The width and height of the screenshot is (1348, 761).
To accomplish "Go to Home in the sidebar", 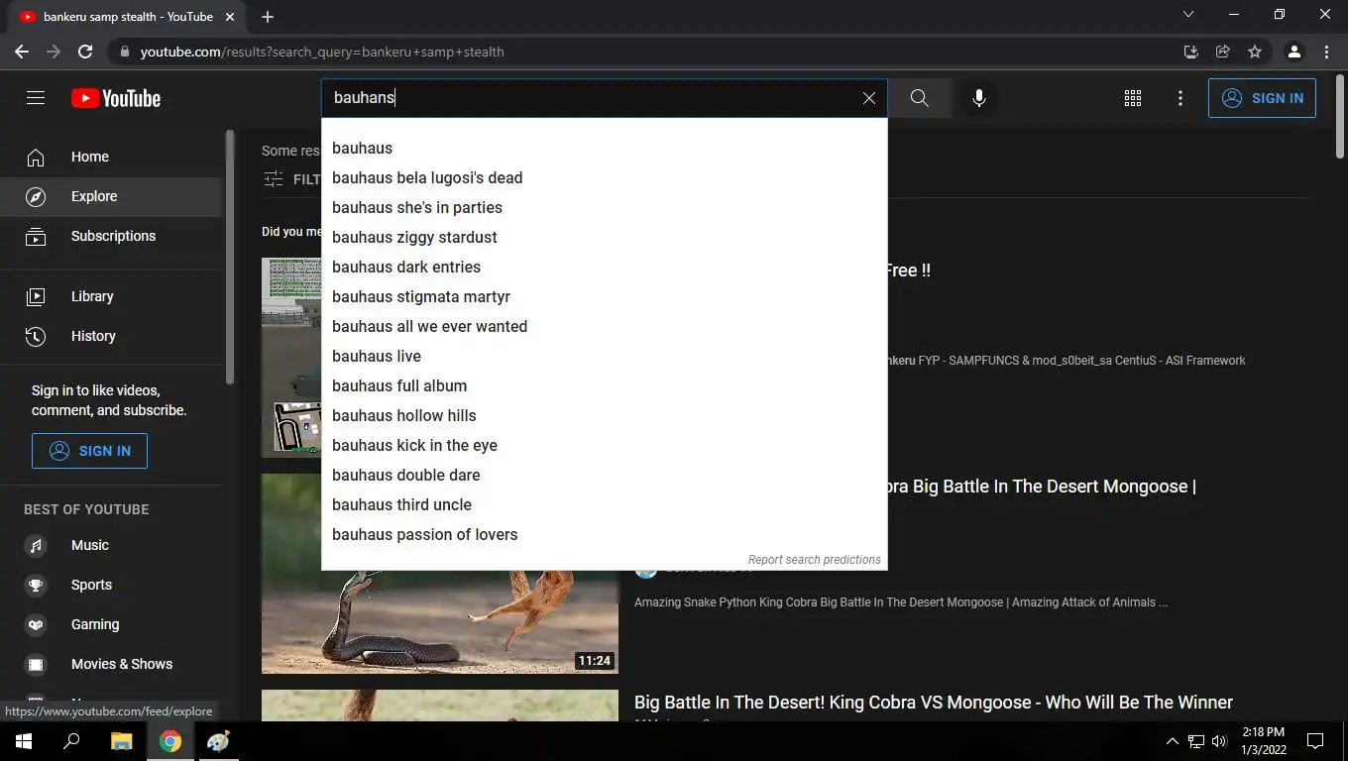I will [x=111, y=157].
